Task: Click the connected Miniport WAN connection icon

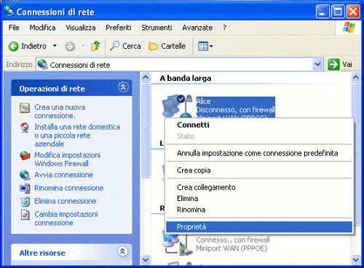Action: (x=177, y=243)
